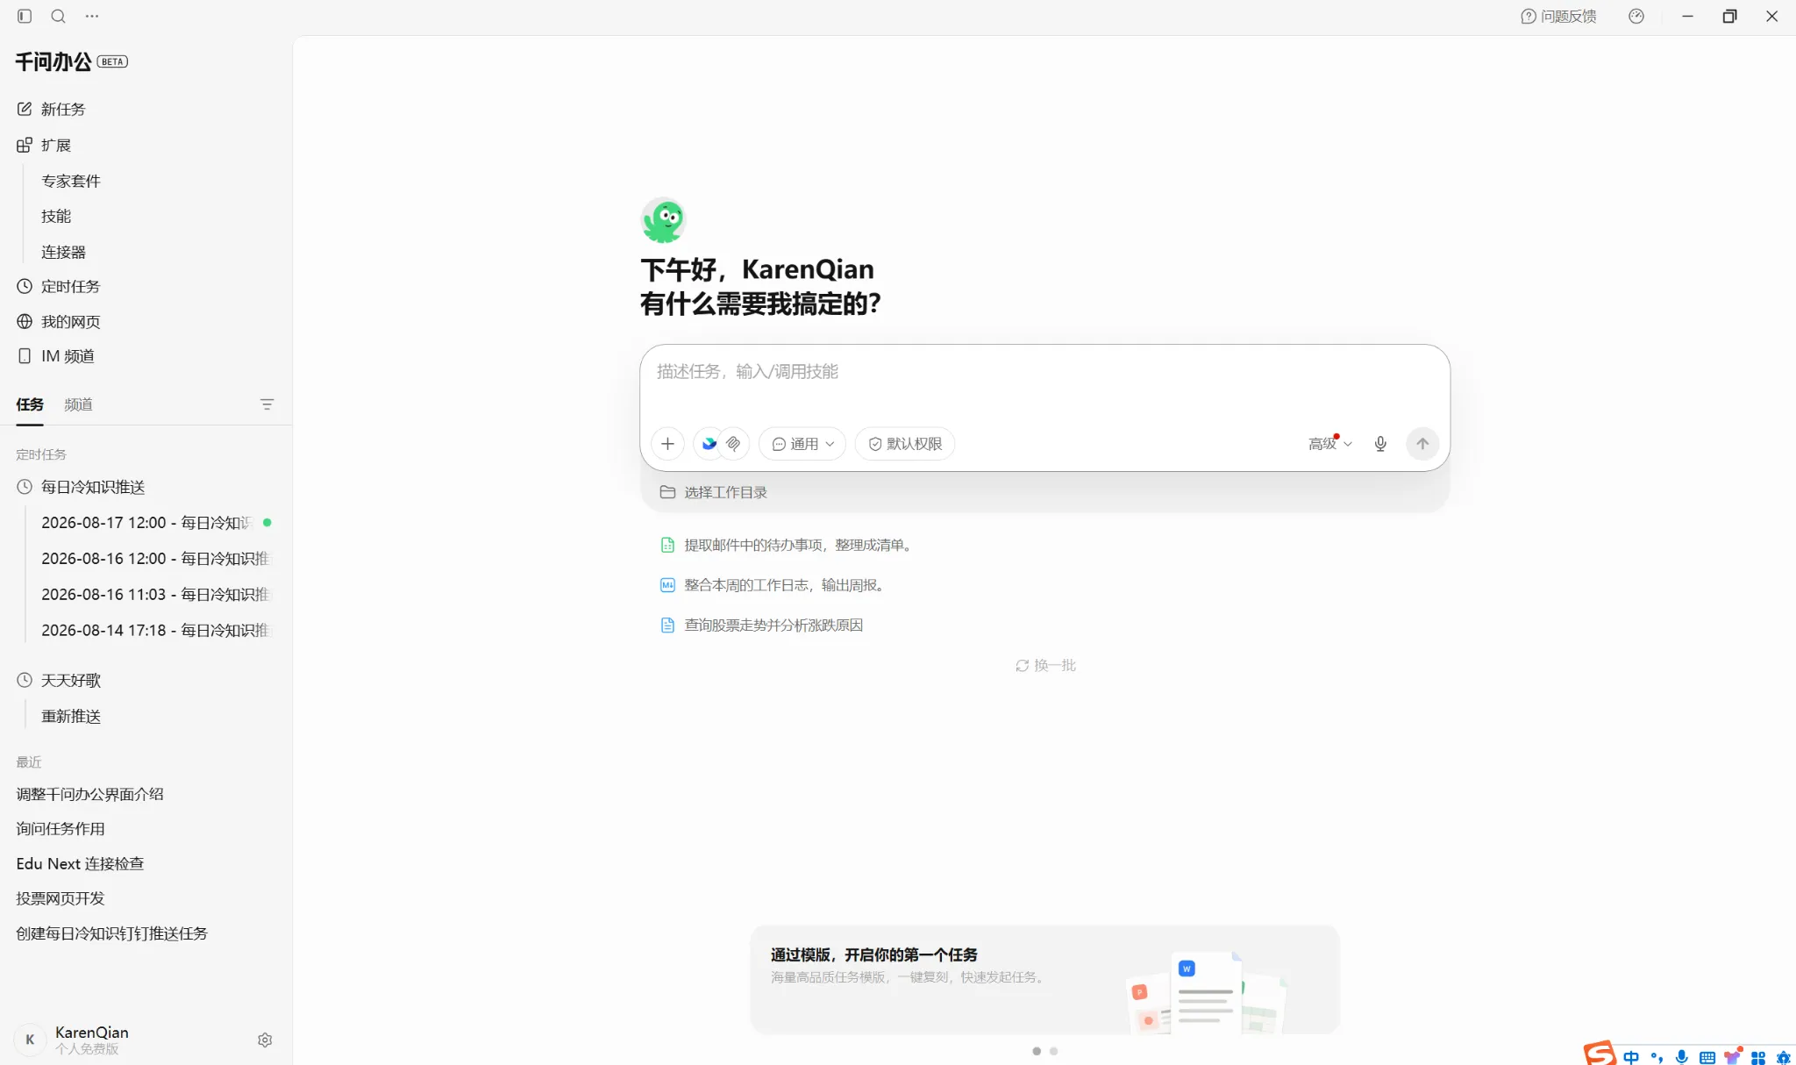Open 专家套件 under 扩展
Viewport: 1796px width, 1065px height.
point(71,181)
